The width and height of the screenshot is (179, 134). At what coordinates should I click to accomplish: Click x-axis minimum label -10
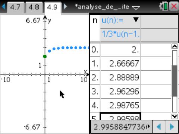coord(6,80)
